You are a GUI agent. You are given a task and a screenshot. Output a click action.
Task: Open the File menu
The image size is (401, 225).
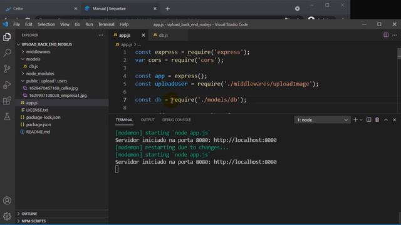(x=17, y=24)
